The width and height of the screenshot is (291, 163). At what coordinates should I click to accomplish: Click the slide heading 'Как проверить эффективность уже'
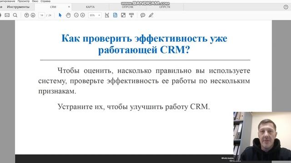point(144,38)
